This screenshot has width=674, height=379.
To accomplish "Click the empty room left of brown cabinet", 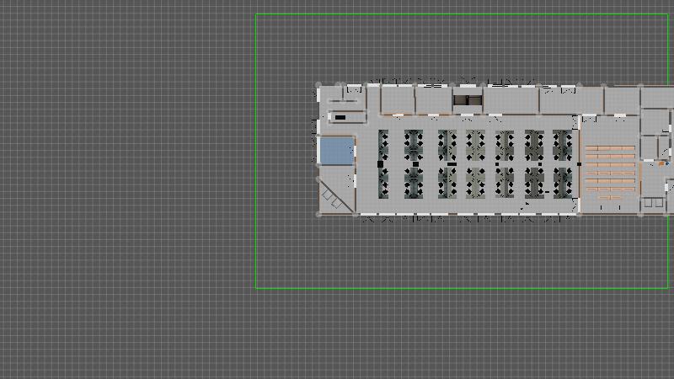I will click(x=433, y=100).
